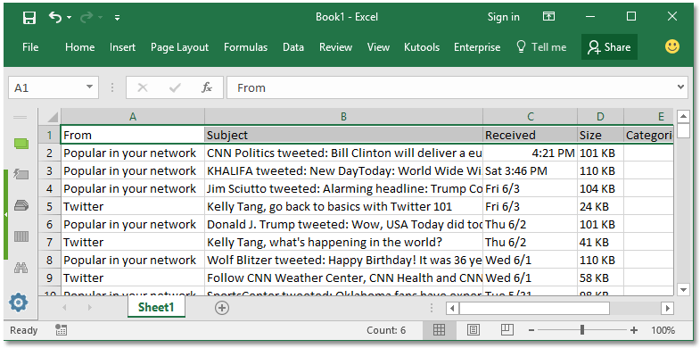Image resolution: width=700 pixels, height=348 pixels.
Task: Expand the Name Box dropdown arrow
Action: coord(89,87)
